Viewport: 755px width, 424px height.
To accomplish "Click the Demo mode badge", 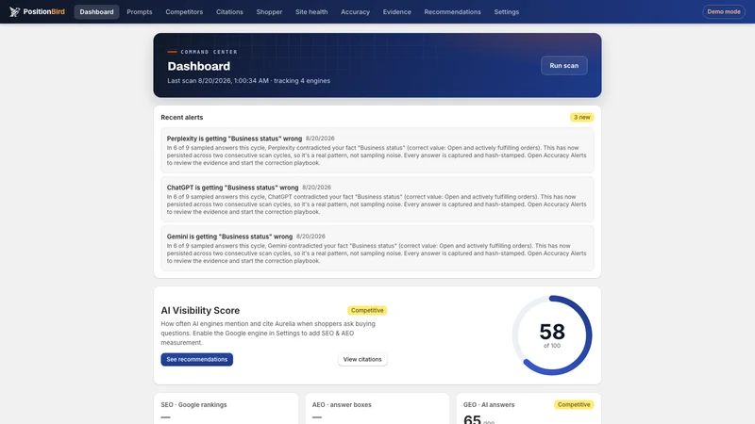I will point(723,11).
